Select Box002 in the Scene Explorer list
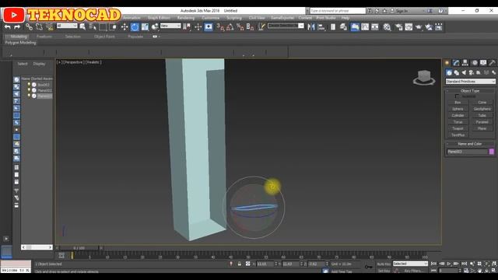The width and height of the screenshot is (498, 280). coord(44,85)
